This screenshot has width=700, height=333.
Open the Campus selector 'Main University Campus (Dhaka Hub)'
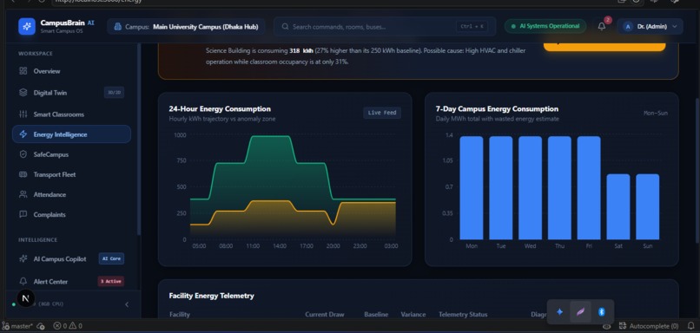point(186,27)
